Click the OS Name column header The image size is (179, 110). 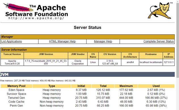coord(93,56)
